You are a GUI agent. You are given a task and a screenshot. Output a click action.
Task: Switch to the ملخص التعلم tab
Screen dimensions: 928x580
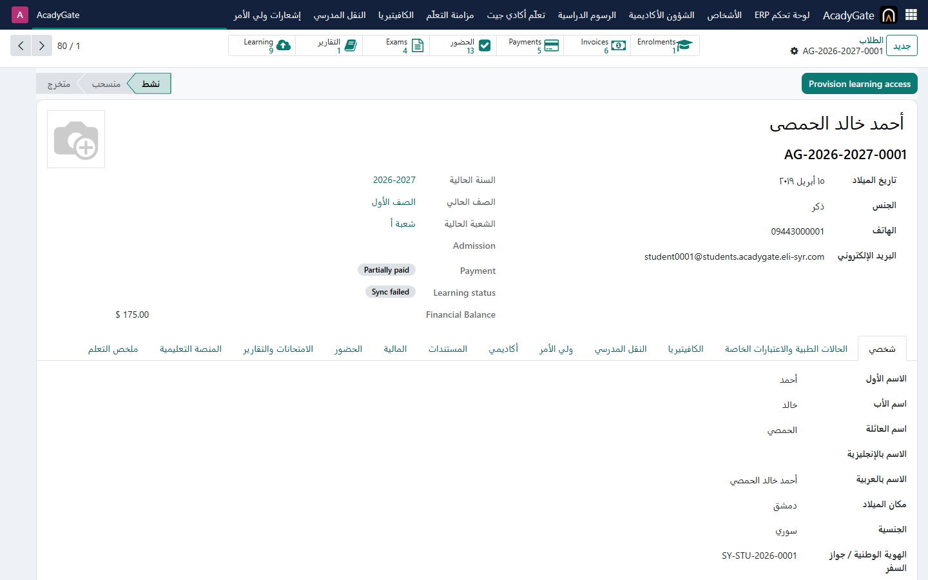113,349
